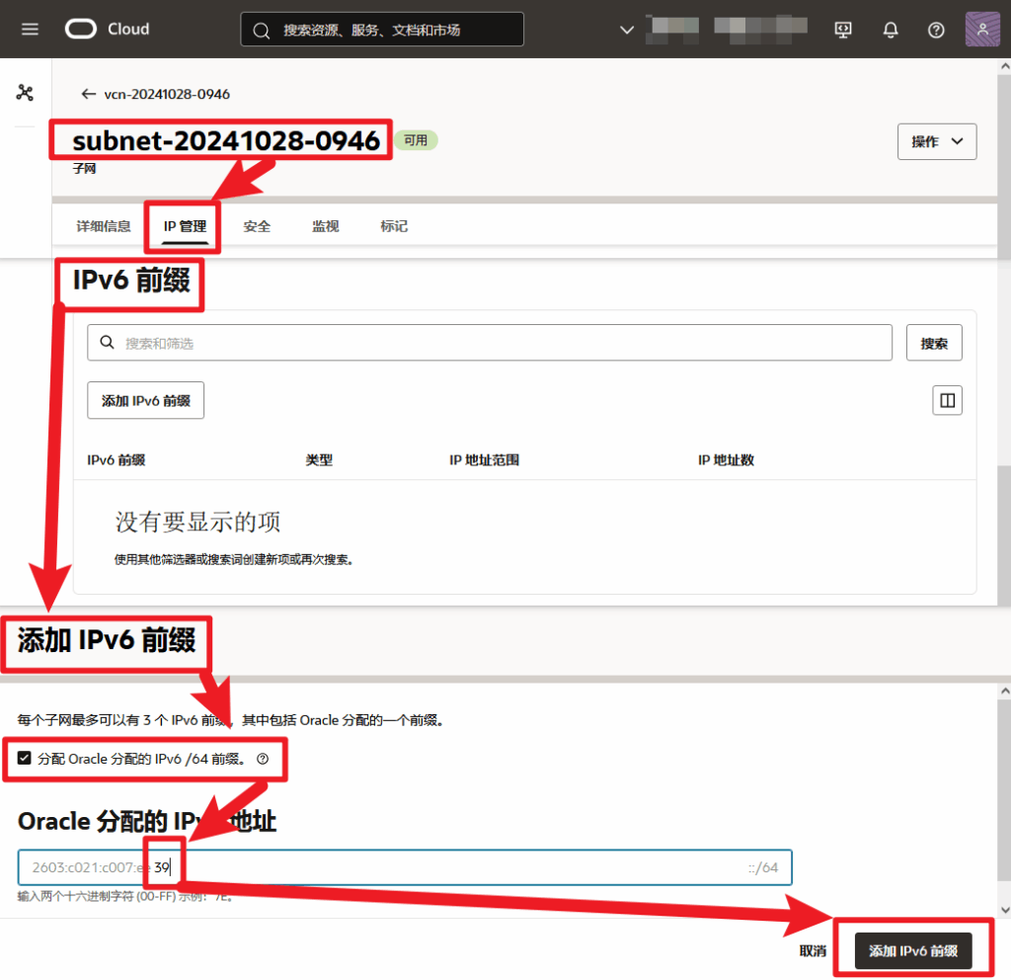The image size is (1011, 980).
Task: Open the Cloud Shell developer tools icon
Action: click(843, 30)
